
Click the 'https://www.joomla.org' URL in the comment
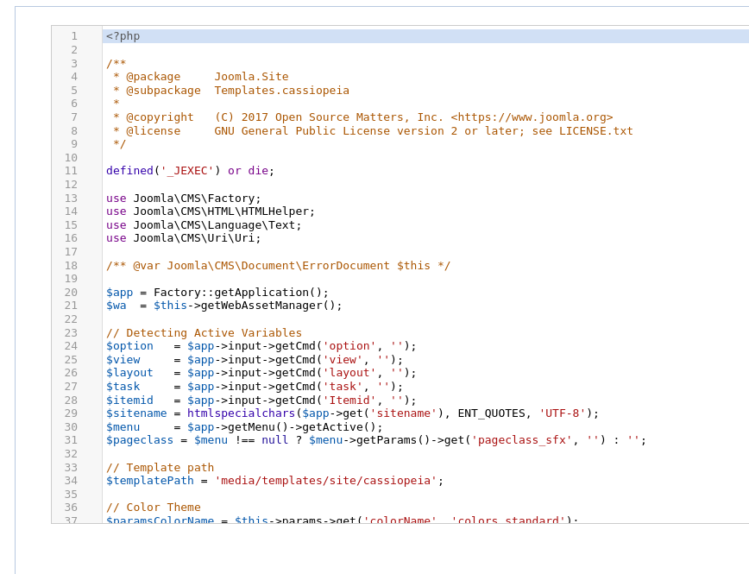532,117
